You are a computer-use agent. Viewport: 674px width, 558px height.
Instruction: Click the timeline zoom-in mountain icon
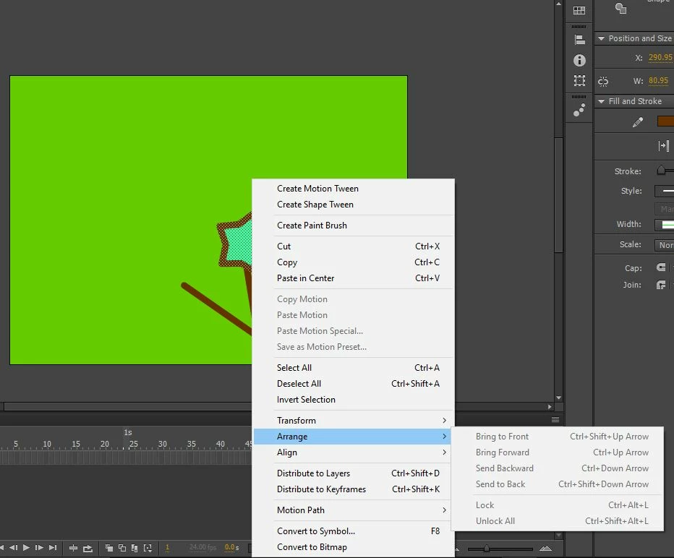pos(545,548)
